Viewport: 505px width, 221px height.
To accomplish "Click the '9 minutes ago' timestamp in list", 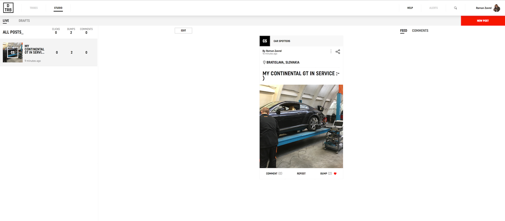I will [x=33, y=61].
